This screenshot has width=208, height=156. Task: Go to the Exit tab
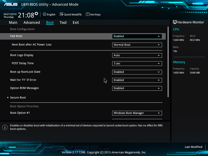point(76,23)
